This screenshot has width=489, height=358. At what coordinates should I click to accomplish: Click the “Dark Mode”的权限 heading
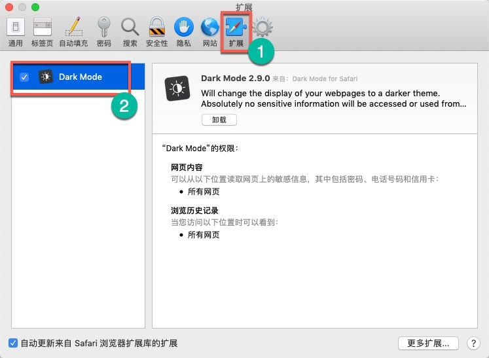point(200,148)
